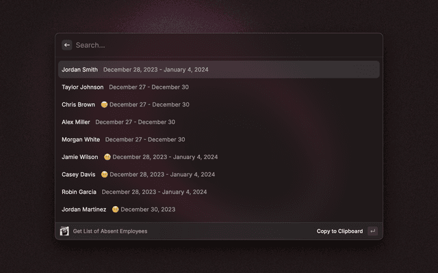Screen dimensions: 438x273
Task: Select the Alex Miller entry
Action: [x=76, y=122]
